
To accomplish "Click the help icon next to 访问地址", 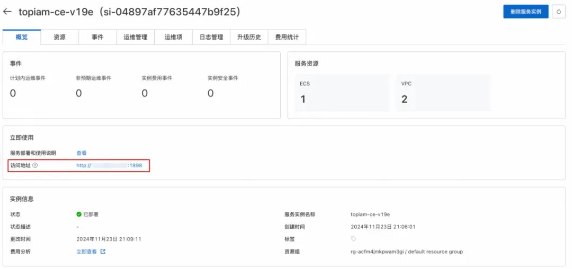I will coord(35,166).
